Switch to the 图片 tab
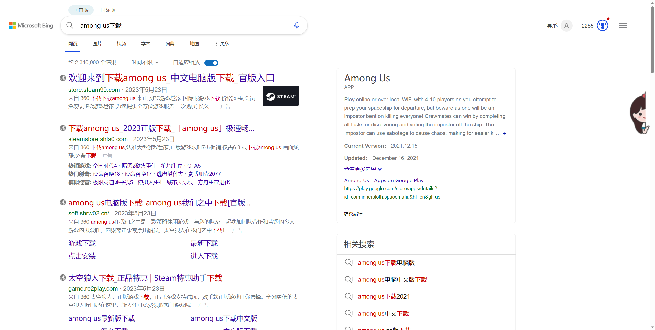This screenshot has width=655, height=330. click(97, 44)
